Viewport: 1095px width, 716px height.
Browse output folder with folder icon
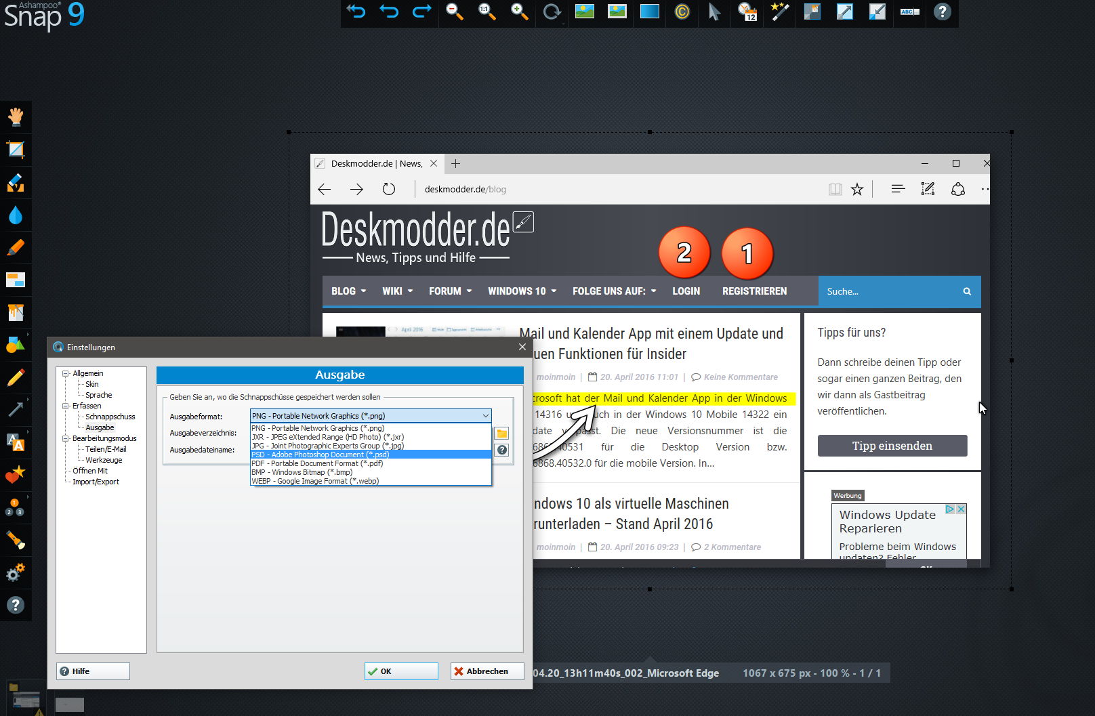coord(501,434)
